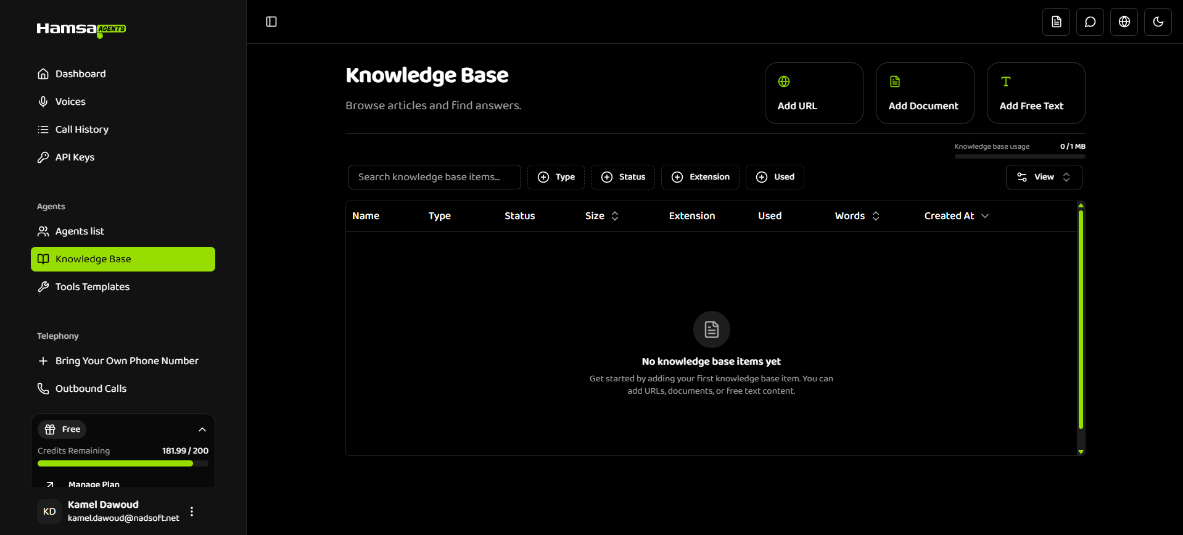
Task: Open the chat bubble icon in top bar
Action: coord(1090,22)
